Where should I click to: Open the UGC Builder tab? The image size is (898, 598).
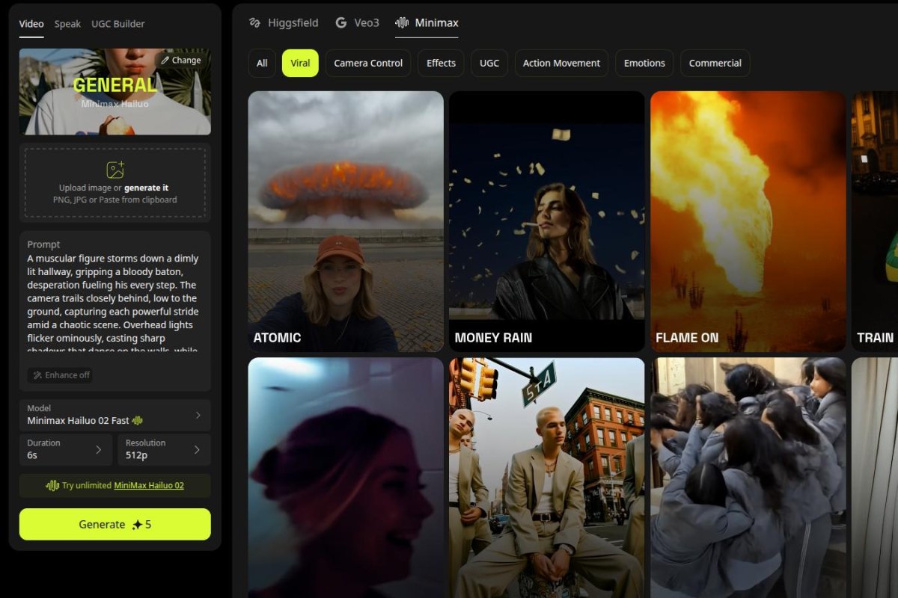click(118, 24)
